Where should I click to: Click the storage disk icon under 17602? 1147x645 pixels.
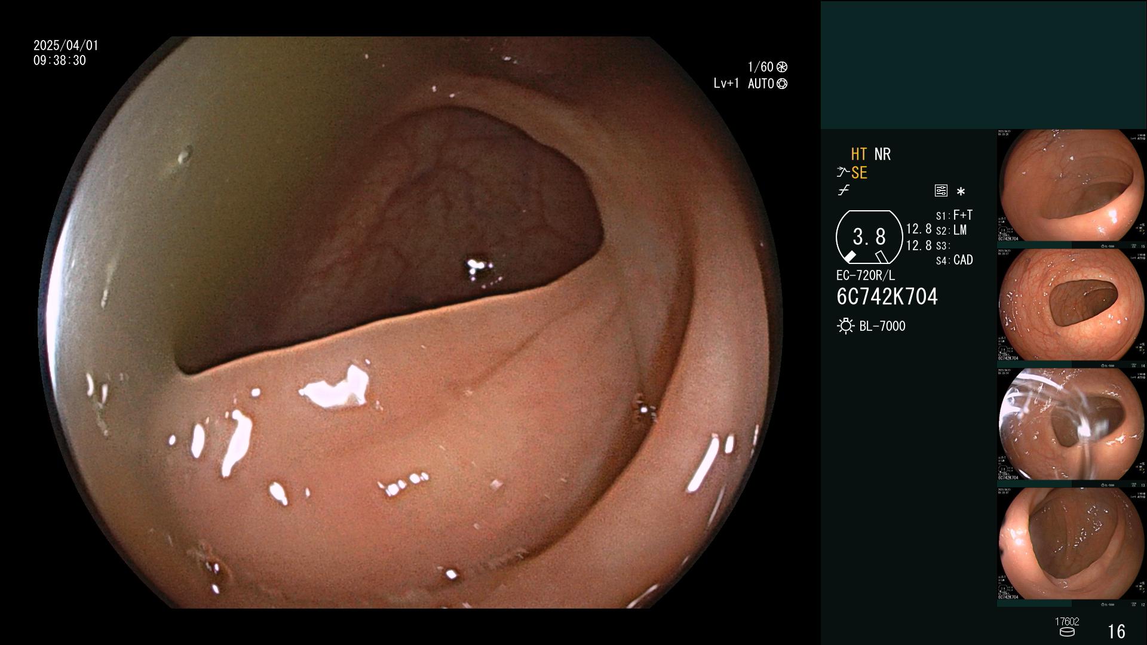pyautogui.click(x=1067, y=632)
